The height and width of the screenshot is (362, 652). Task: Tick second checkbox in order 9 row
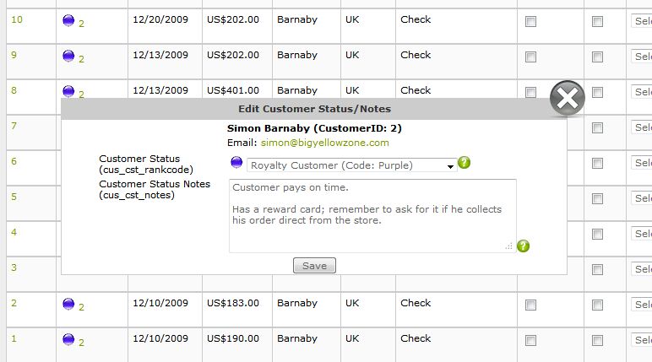(598, 57)
